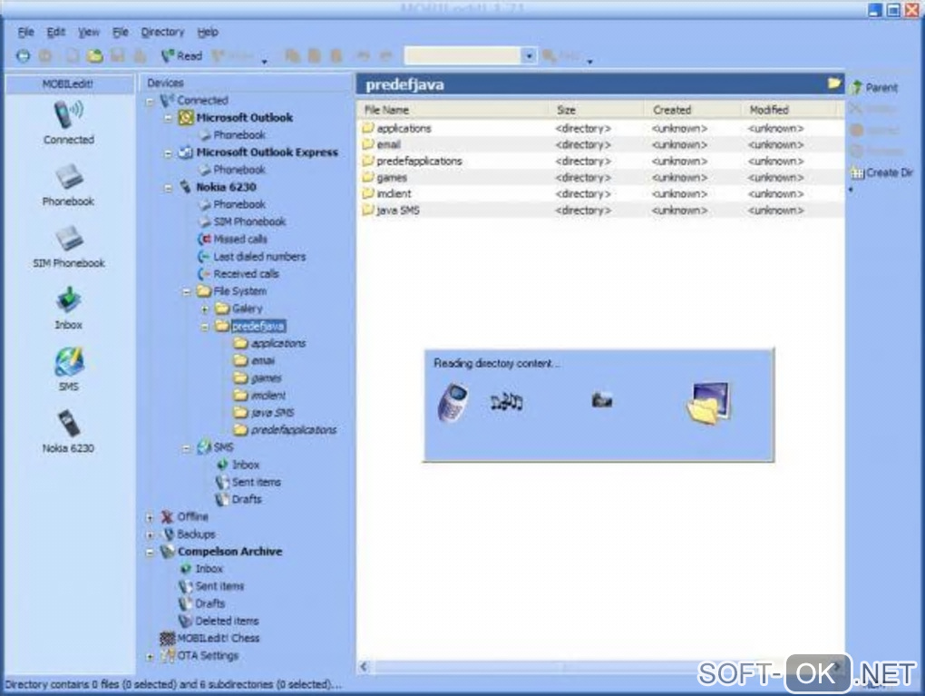Sort by the File Name column

pos(453,110)
